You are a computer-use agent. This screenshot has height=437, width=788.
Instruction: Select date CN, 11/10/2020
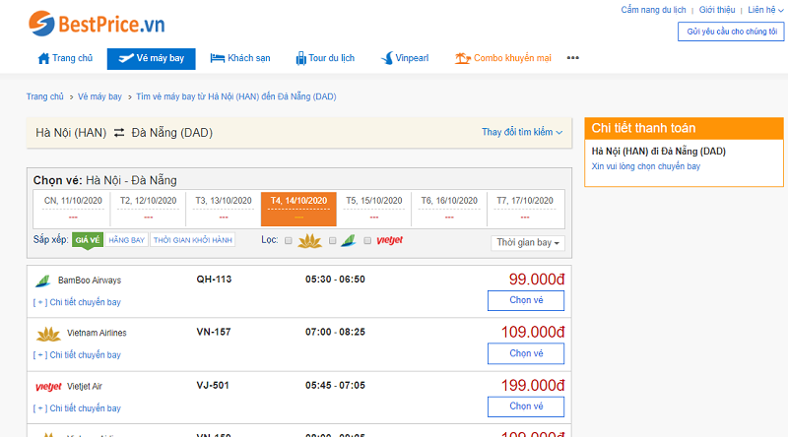[73, 209]
